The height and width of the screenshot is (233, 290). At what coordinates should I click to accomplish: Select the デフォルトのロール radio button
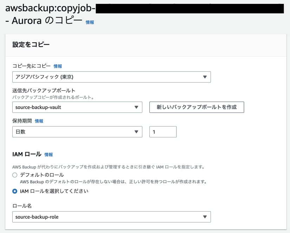(15, 175)
